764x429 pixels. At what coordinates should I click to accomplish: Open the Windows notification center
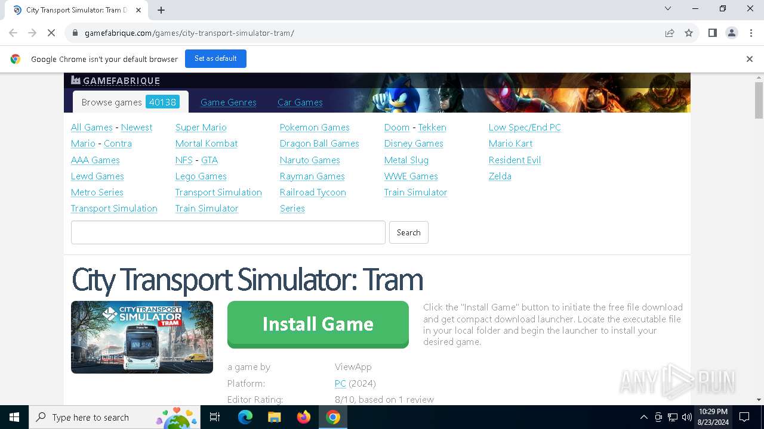(x=745, y=417)
